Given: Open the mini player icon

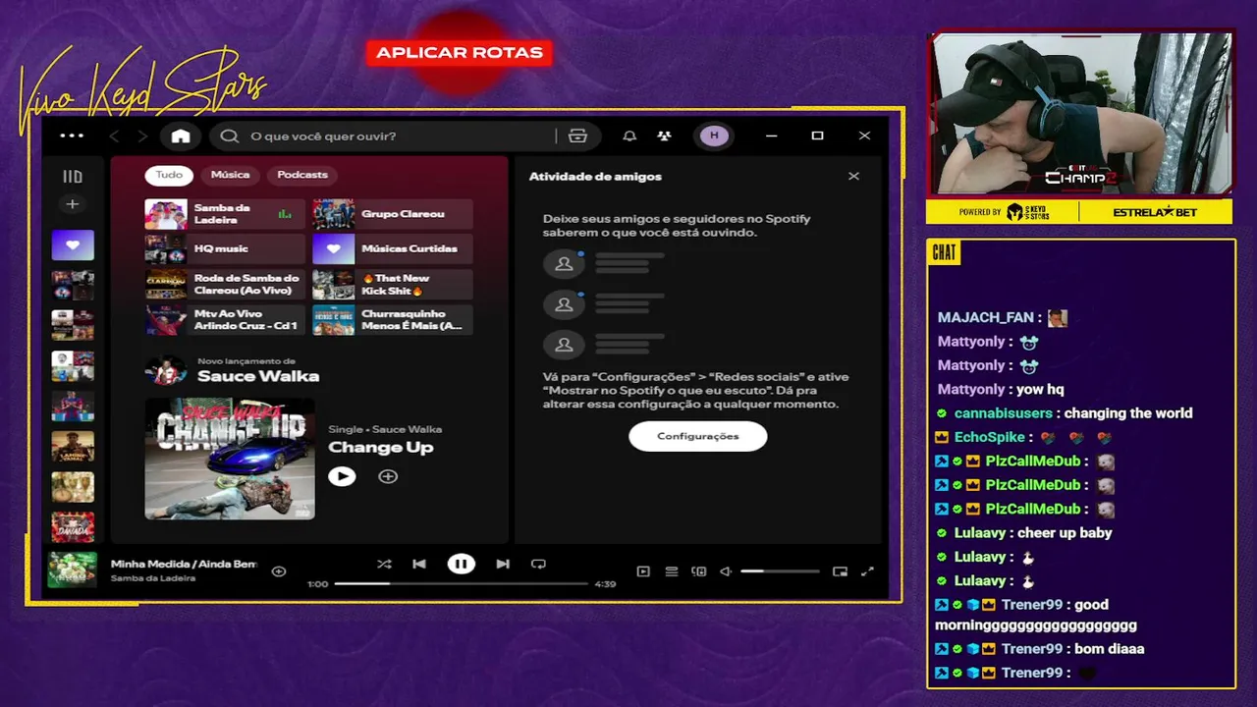Looking at the screenshot, I should [840, 571].
